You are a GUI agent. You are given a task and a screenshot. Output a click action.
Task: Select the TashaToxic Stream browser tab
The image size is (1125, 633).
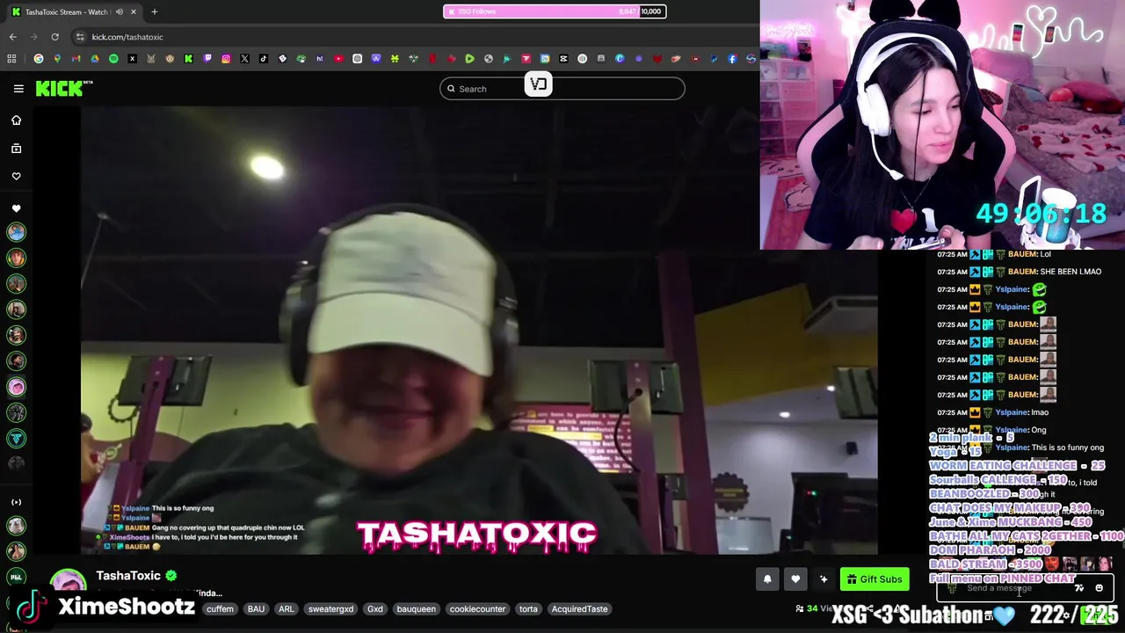tap(73, 12)
